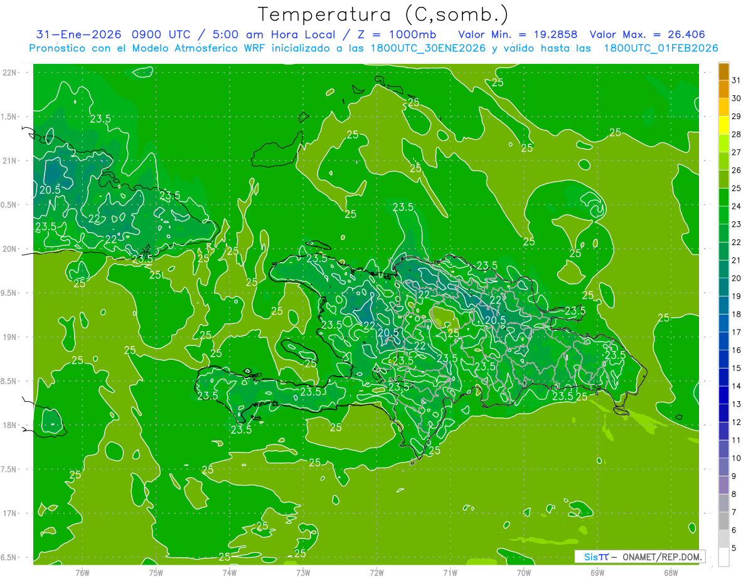Click the "71W" longitude axis label
Viewport: 753px width, 581px height.
pos(450,572)
